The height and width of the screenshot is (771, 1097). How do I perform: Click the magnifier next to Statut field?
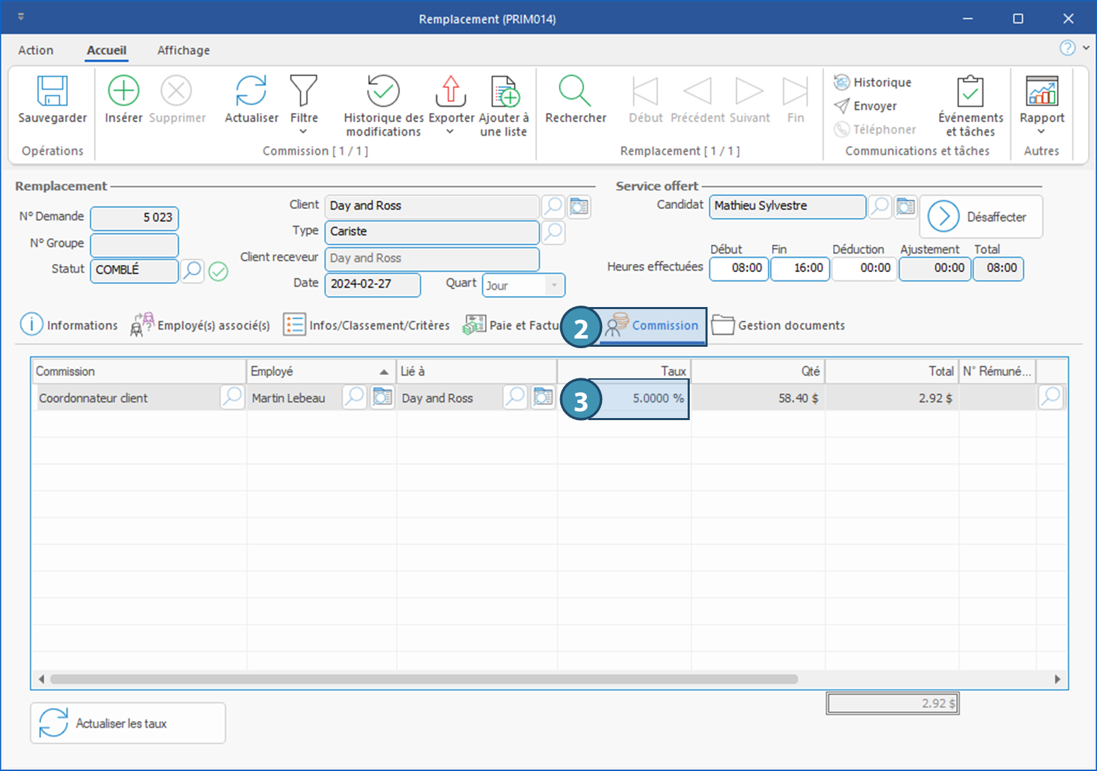193,271
